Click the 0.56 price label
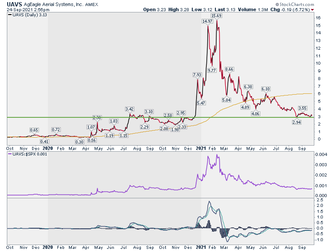This screenshot has height=251, width=334. [x=92, y=140]
